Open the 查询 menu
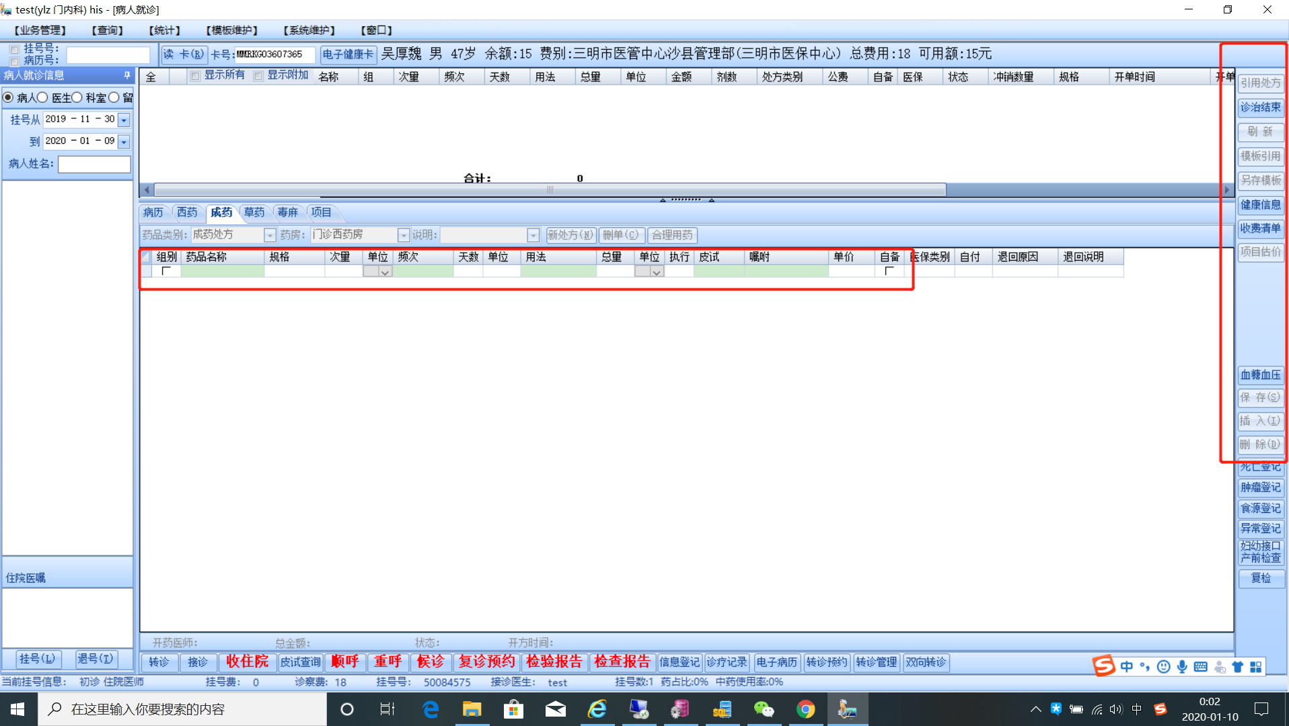This screenshot has height=726, width=1289. [x=108, y=30]
